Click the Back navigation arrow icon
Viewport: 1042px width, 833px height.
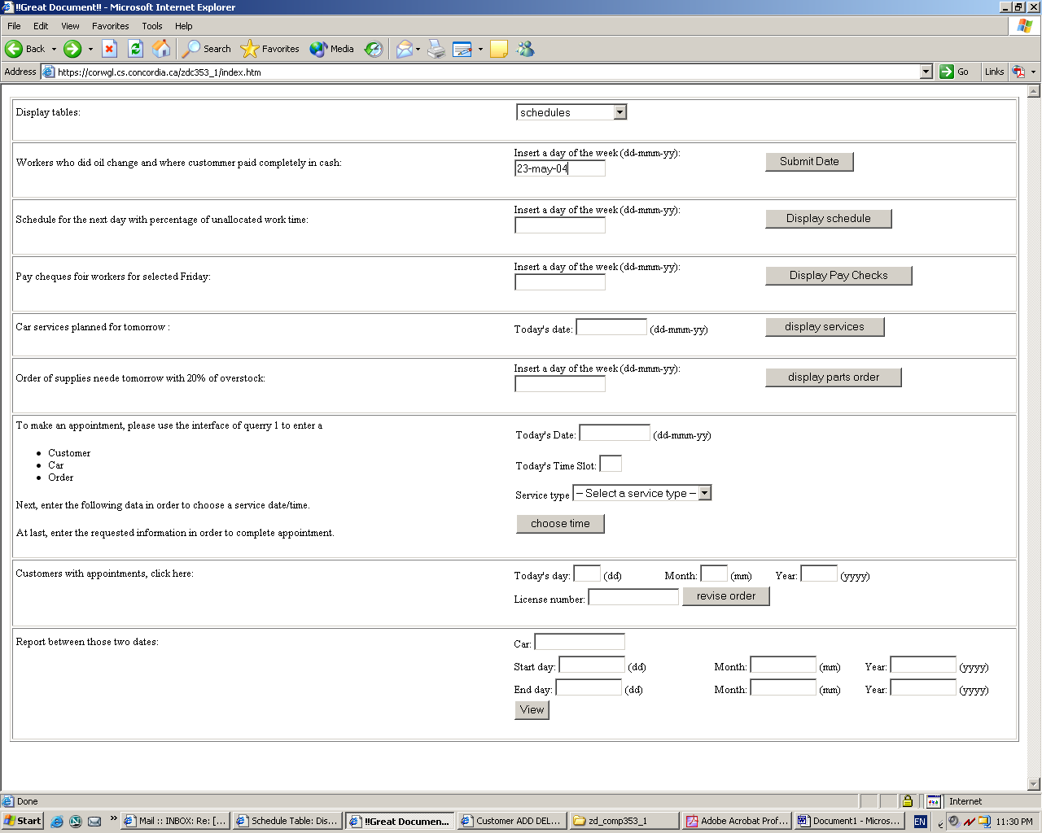coord(14,49)
